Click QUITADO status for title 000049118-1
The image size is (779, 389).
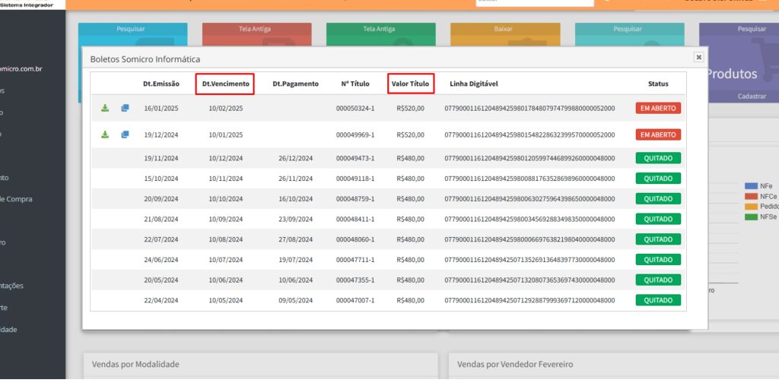point(658,179)
